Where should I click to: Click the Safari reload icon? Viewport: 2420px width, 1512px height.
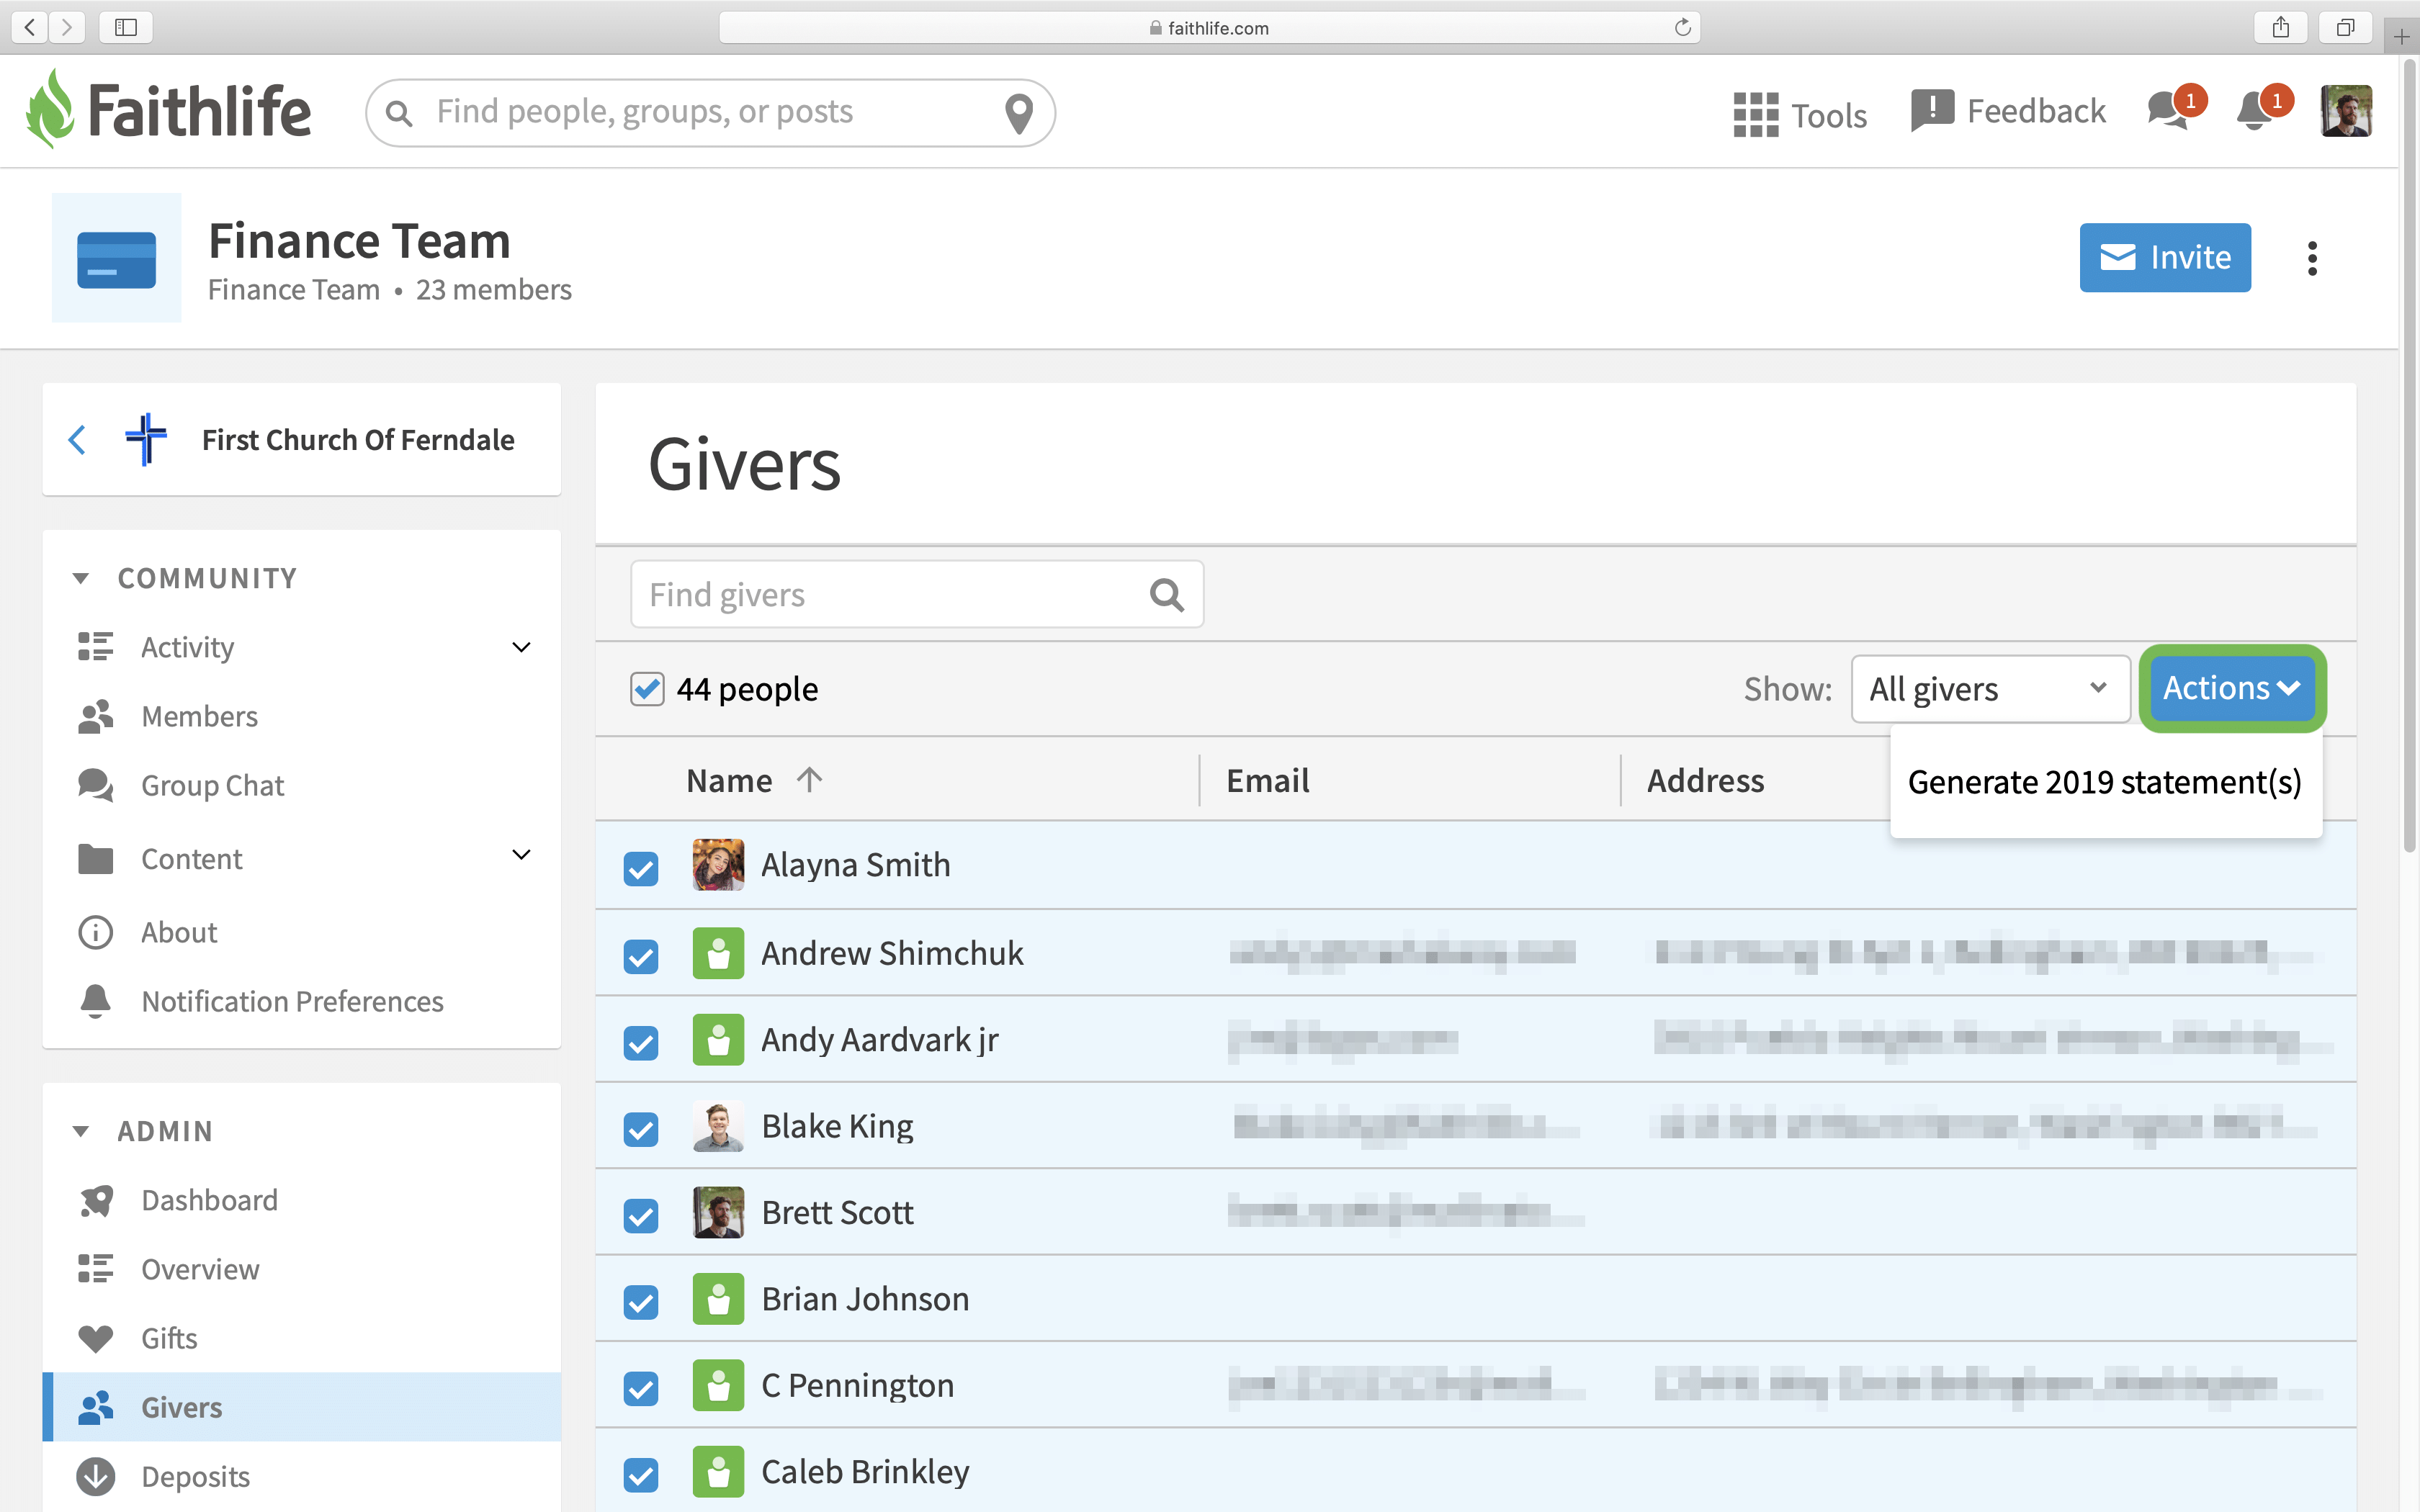(x=1683, y=27)
